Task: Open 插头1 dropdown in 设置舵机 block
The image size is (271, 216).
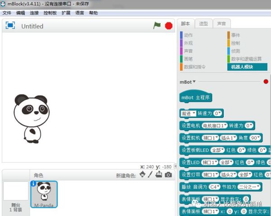Action: [228, 138]
